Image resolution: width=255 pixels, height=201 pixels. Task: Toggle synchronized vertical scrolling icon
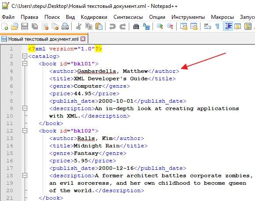tap(184, 26)
